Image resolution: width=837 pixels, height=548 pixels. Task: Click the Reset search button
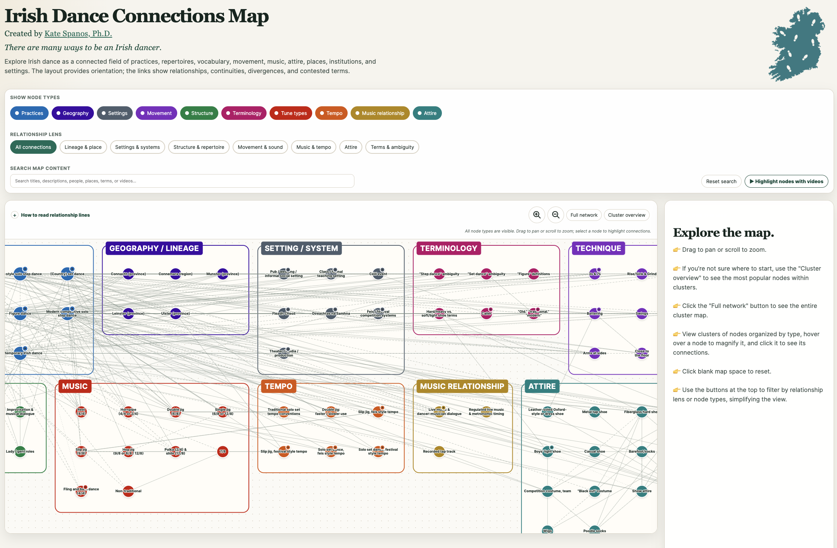[x=721, y=181]
